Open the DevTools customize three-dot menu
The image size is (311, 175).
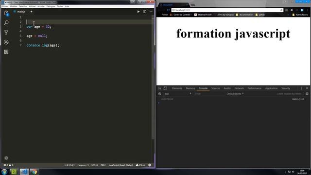point(301,88)
